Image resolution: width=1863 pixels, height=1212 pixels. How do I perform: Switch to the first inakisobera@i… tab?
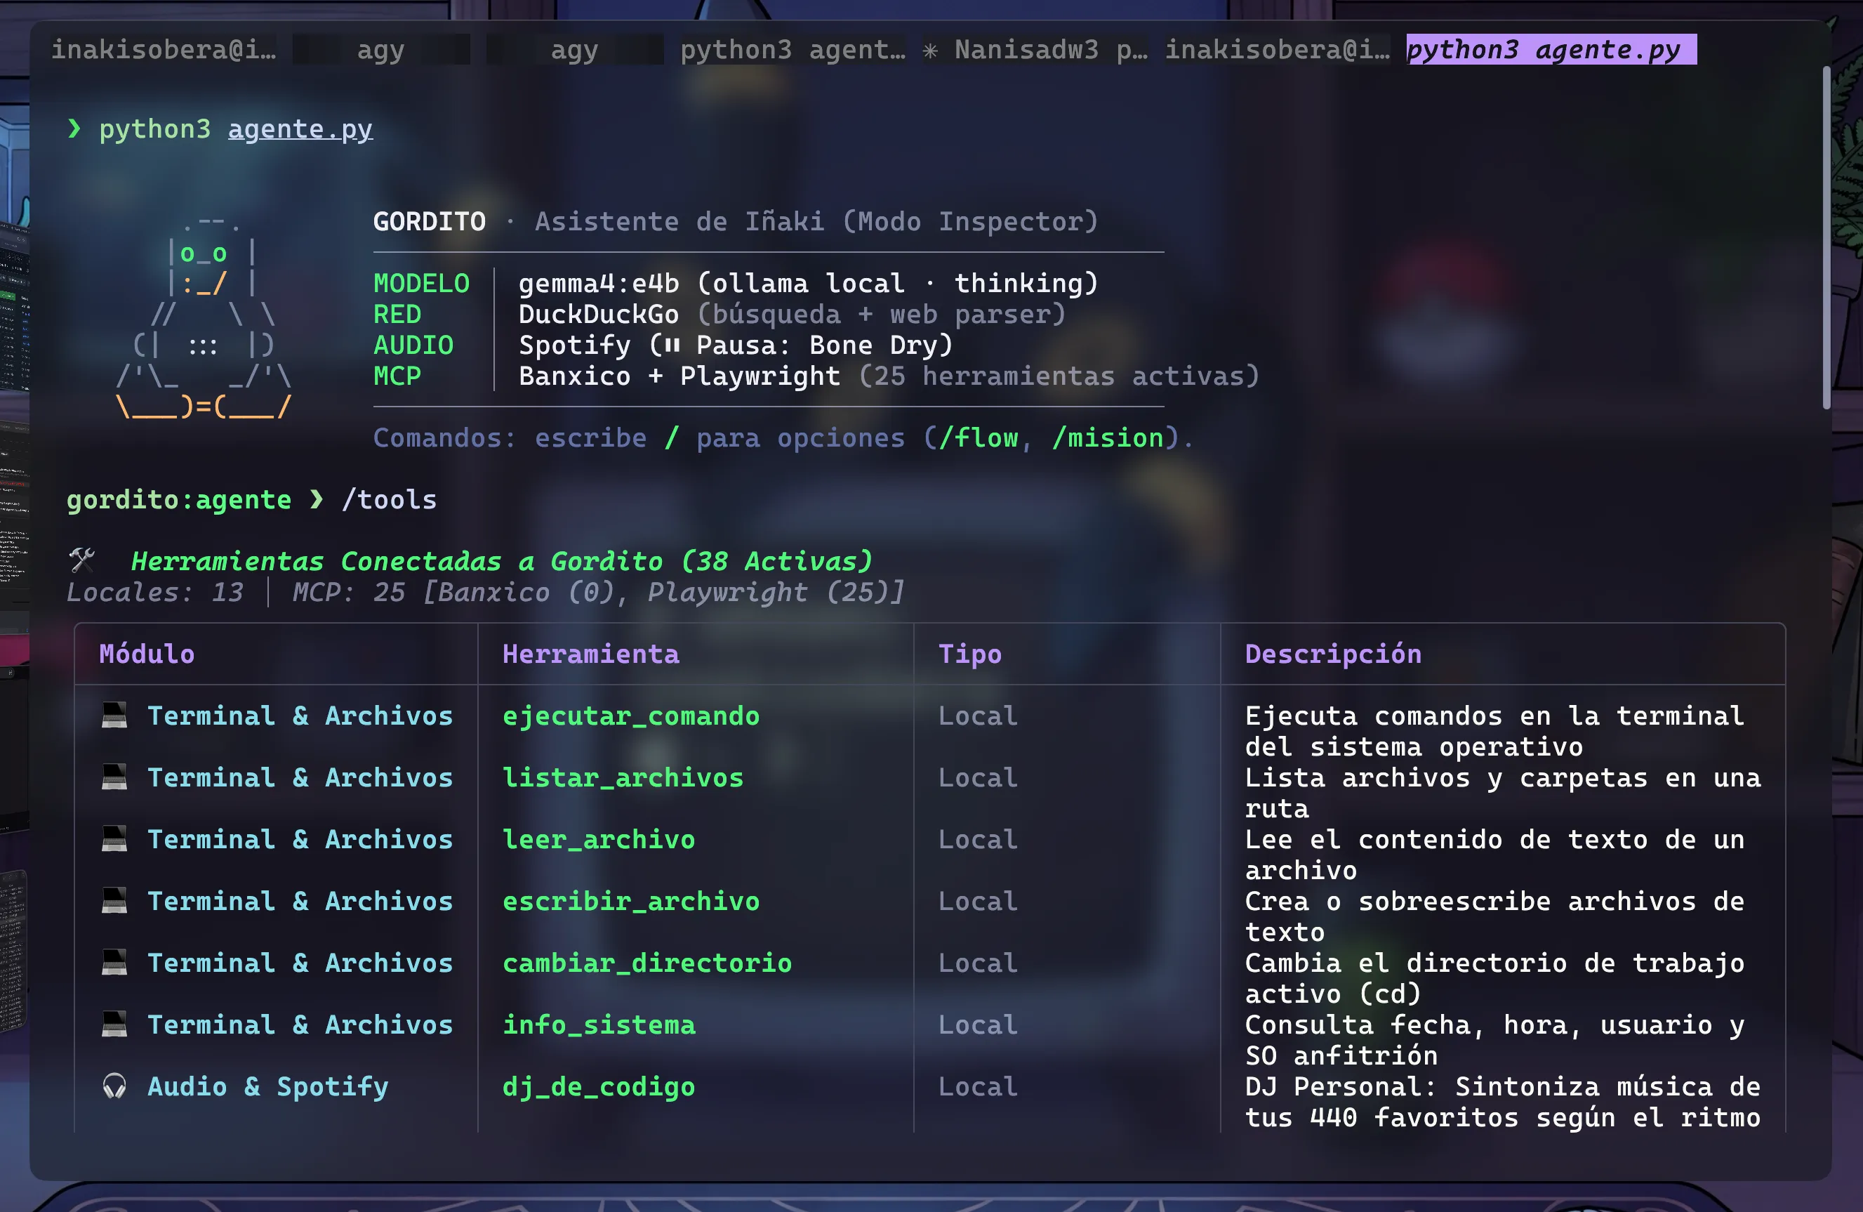click(163, 49)
